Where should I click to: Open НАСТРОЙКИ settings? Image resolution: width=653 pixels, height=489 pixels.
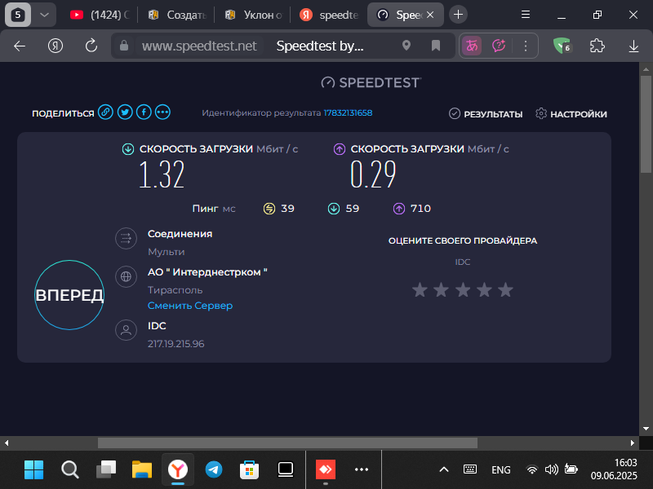pos(571,114)
